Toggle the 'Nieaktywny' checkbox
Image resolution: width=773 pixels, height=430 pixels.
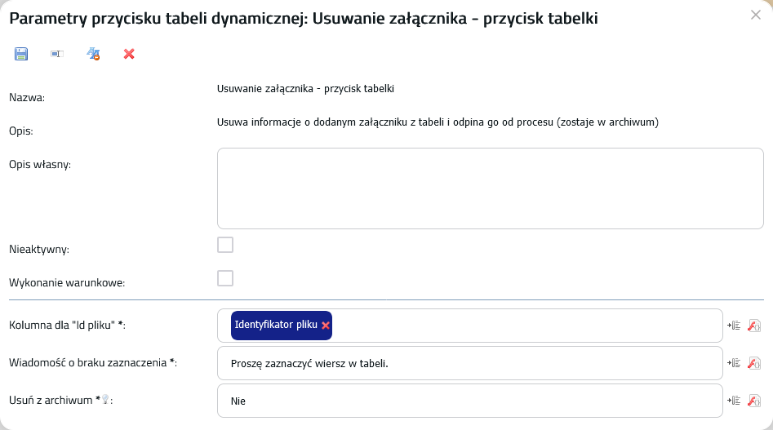(225, 245)
